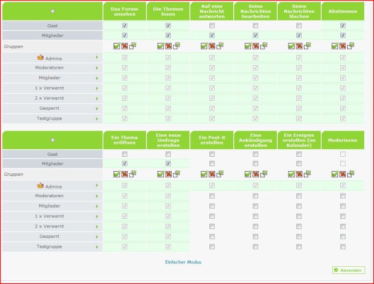Toggle Gast checkbox for Abstimmen

343,26
